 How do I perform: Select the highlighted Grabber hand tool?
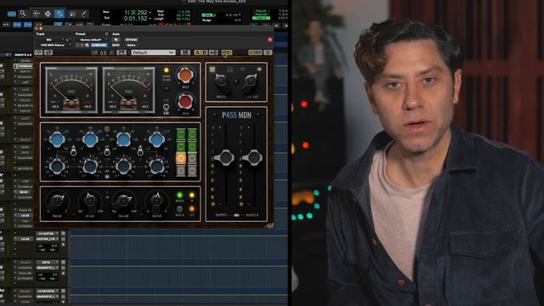click(59, 14)
